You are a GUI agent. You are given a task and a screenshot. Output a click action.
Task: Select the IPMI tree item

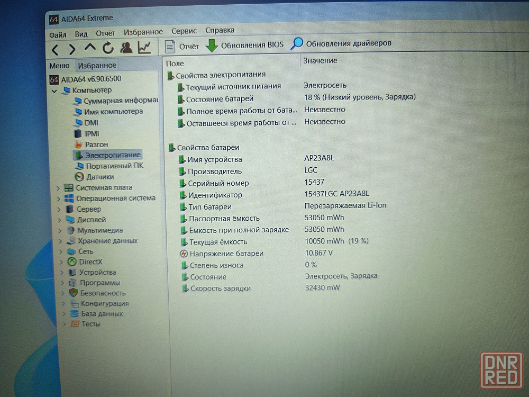tap(87, 134)
